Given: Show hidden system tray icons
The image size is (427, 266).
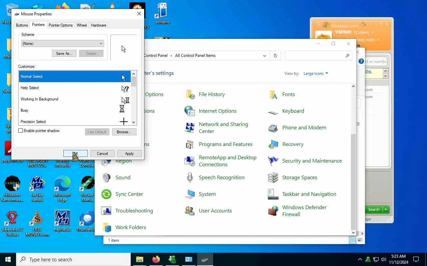Looking at the screenshot, I should (x=360, y=259).
